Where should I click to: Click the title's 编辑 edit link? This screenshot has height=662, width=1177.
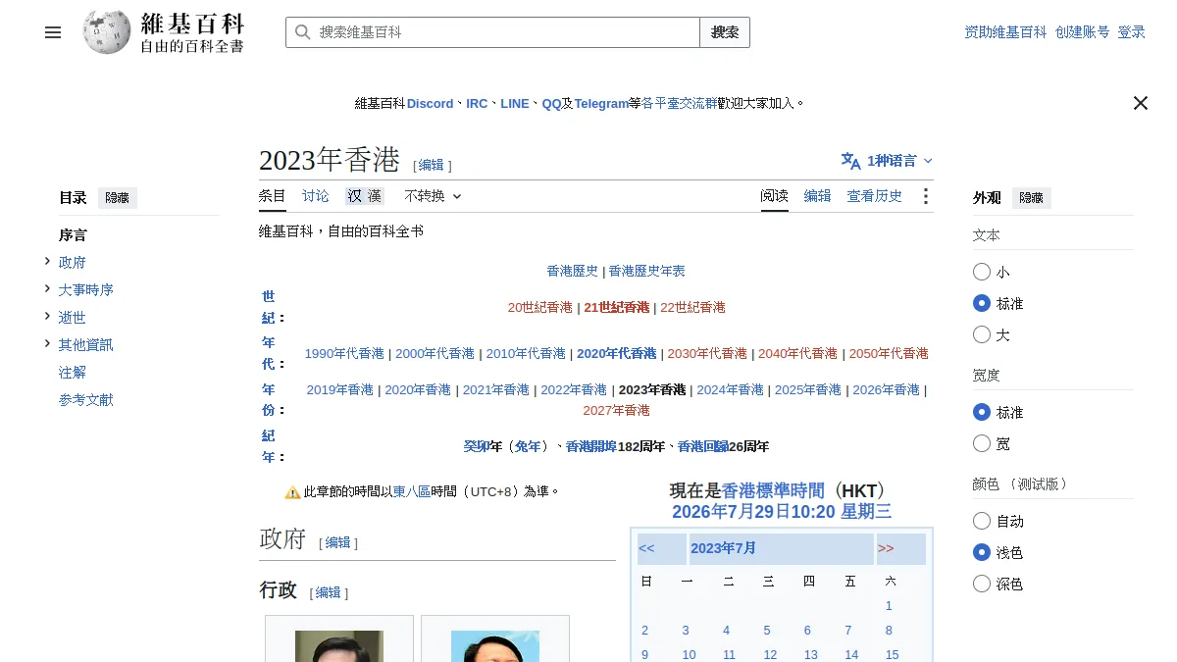pyautogui.click(x=432, y=165)
